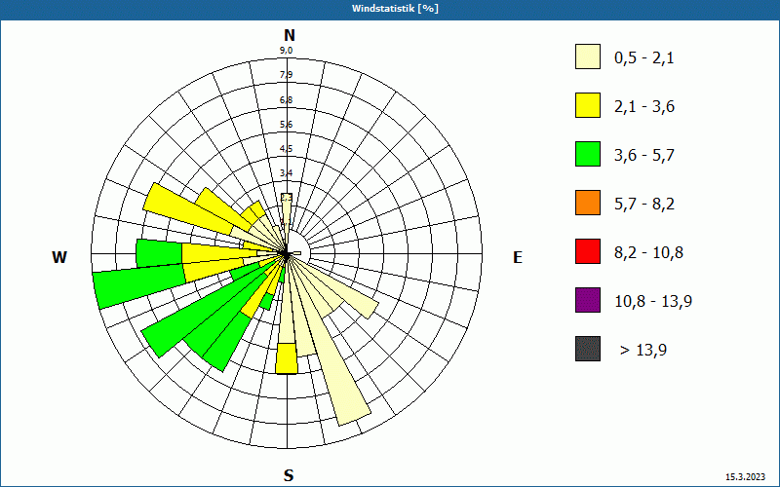Click the 6,8 radial axis label
Viewport: 780px width, 487px height.
pyautogui.click(x=286, y=100)
